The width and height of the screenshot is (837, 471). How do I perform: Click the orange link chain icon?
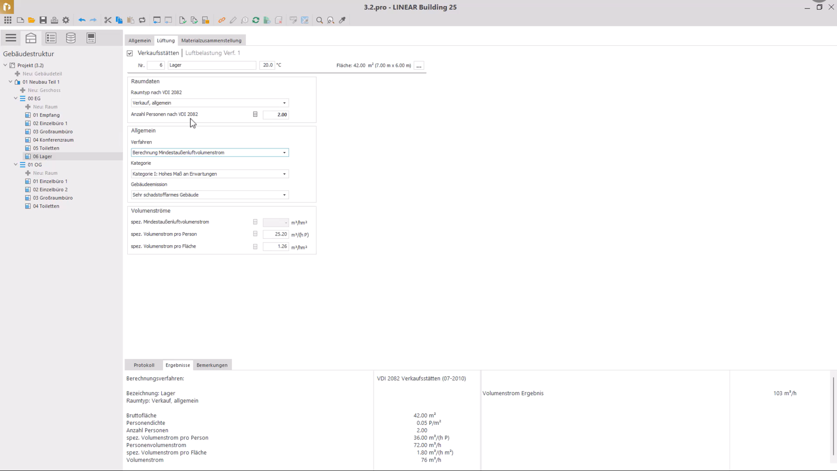tap(222, 20)
